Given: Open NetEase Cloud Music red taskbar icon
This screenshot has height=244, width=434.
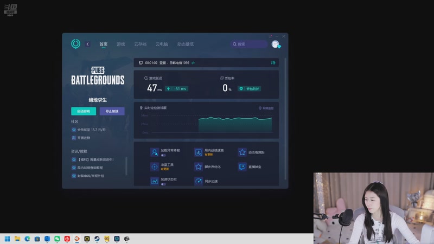Looking at the screenshot, I should (x=67, y=239).
